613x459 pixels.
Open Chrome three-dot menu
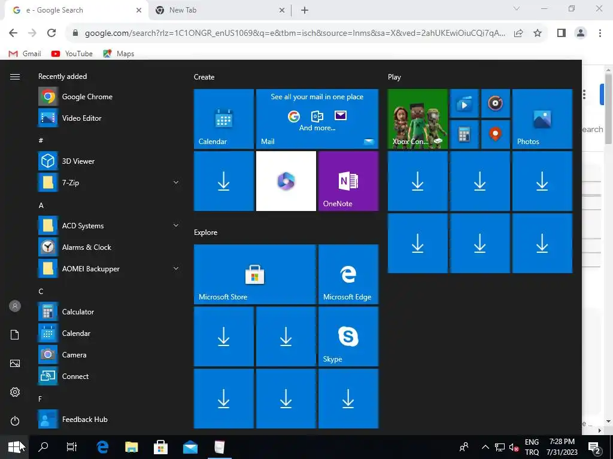[600, 33]
